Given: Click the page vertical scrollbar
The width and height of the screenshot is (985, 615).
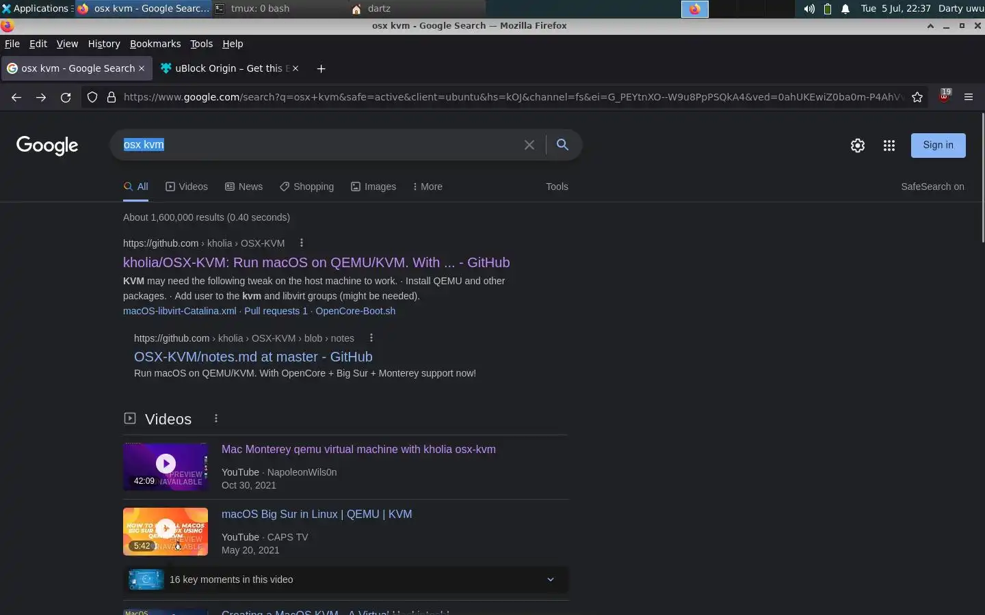Looking at the screenshot, I should coord(983,178).
